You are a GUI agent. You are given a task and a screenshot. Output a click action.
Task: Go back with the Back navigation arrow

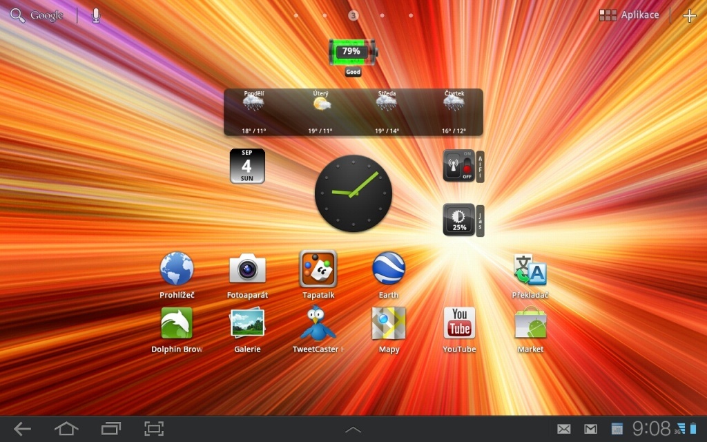pos(22,428)
